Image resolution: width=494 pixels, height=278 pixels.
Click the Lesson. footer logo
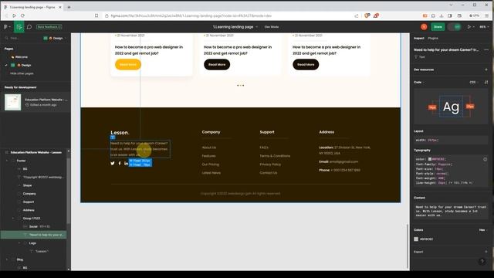pyautogui.click(x=120, y=133)
